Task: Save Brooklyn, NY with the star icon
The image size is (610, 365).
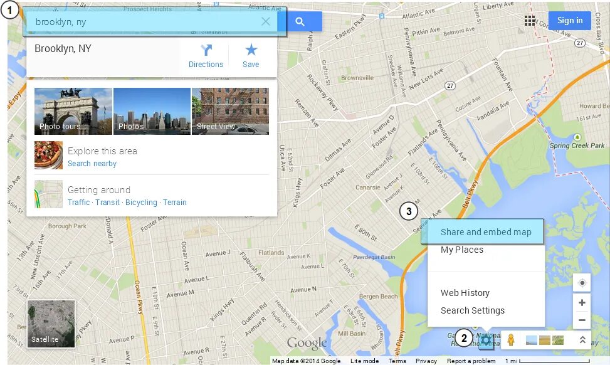Action: [x=251, y=56]
